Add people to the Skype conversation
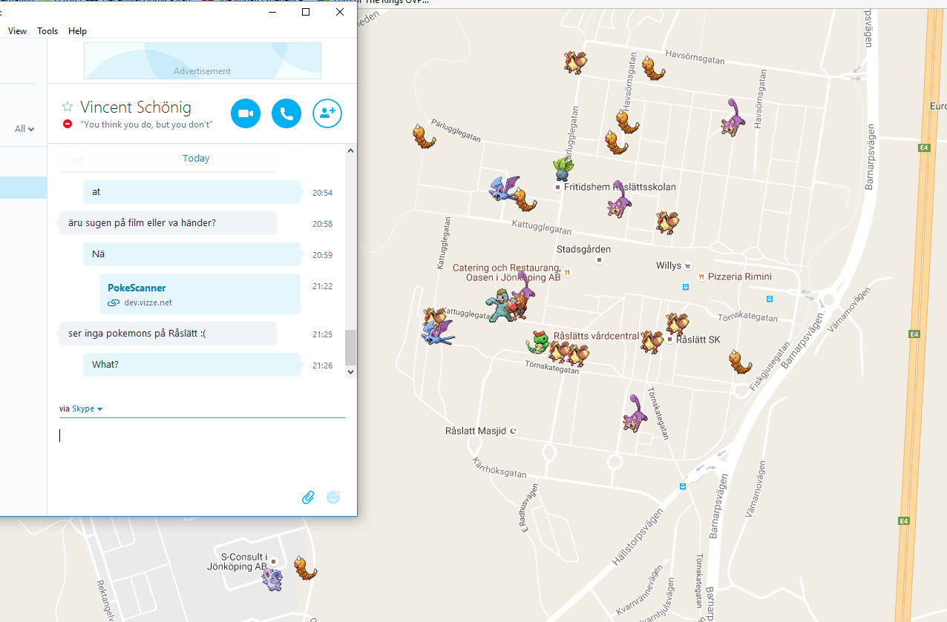This screenshot has width=947, height=622. coord(327,113)
